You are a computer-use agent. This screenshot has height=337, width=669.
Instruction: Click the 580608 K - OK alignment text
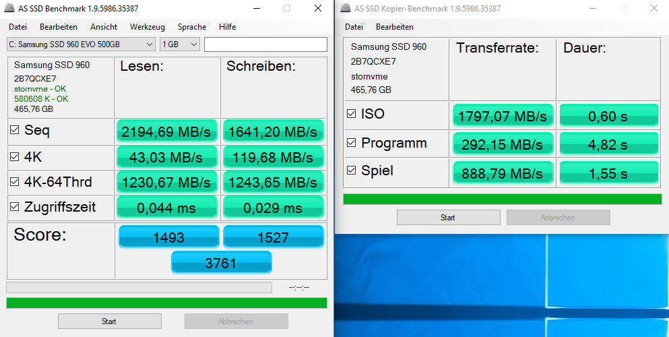click(40, 98)
